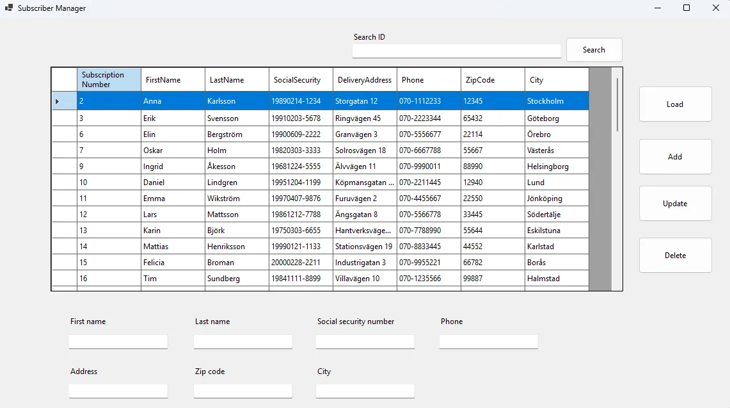This screenshot has width=730, height=408.
Task: Click the Load button
Action: pyautogui.click(x=675, y=104)
